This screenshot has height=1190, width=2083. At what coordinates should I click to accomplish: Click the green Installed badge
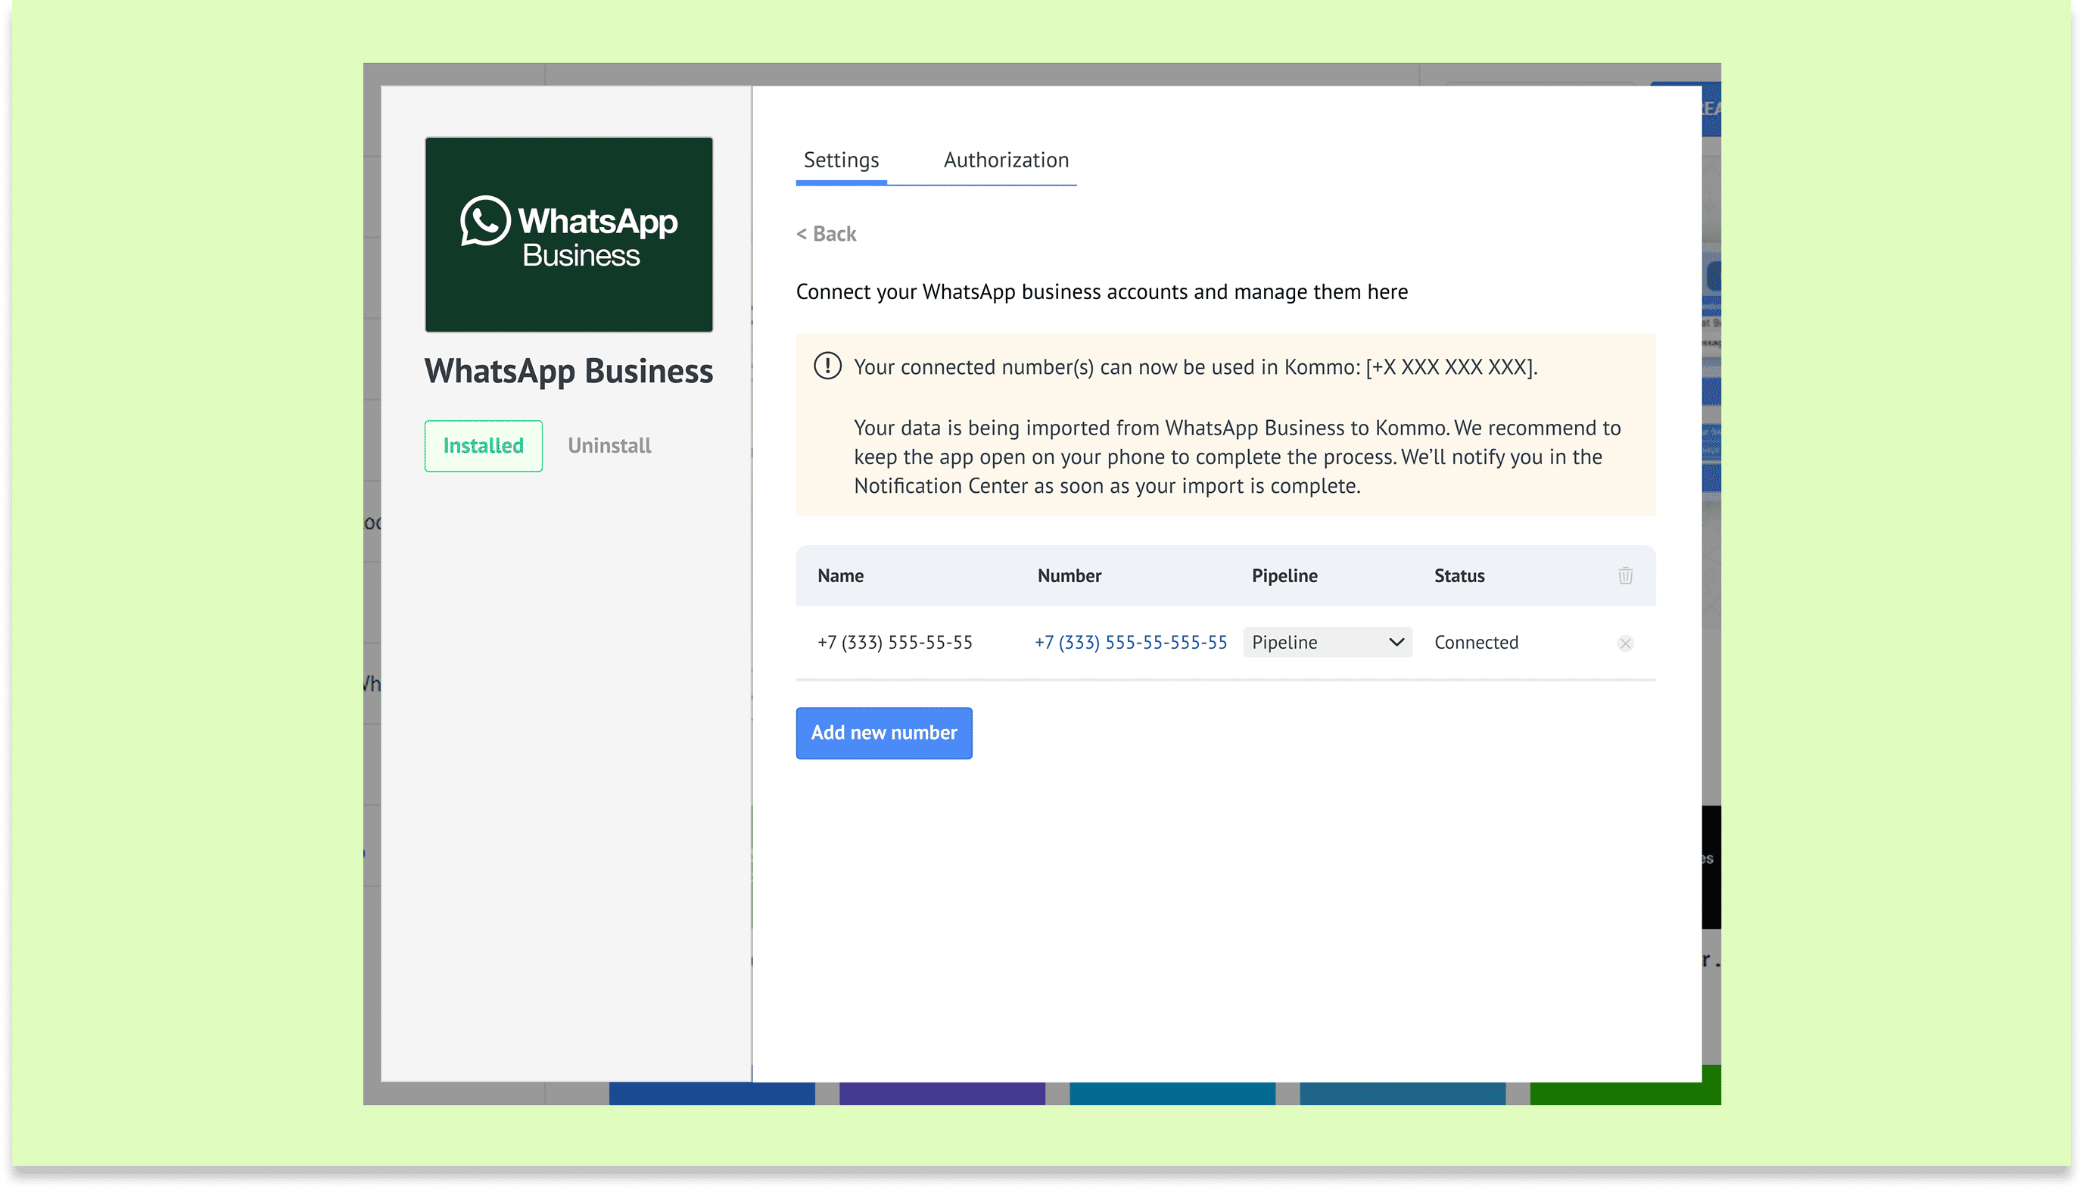483,445
